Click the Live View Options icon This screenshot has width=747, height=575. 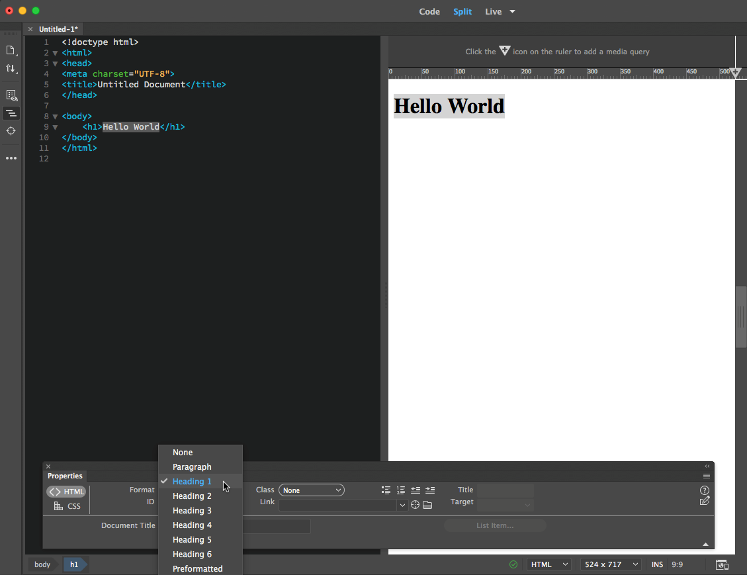click(x=11, y=95)
